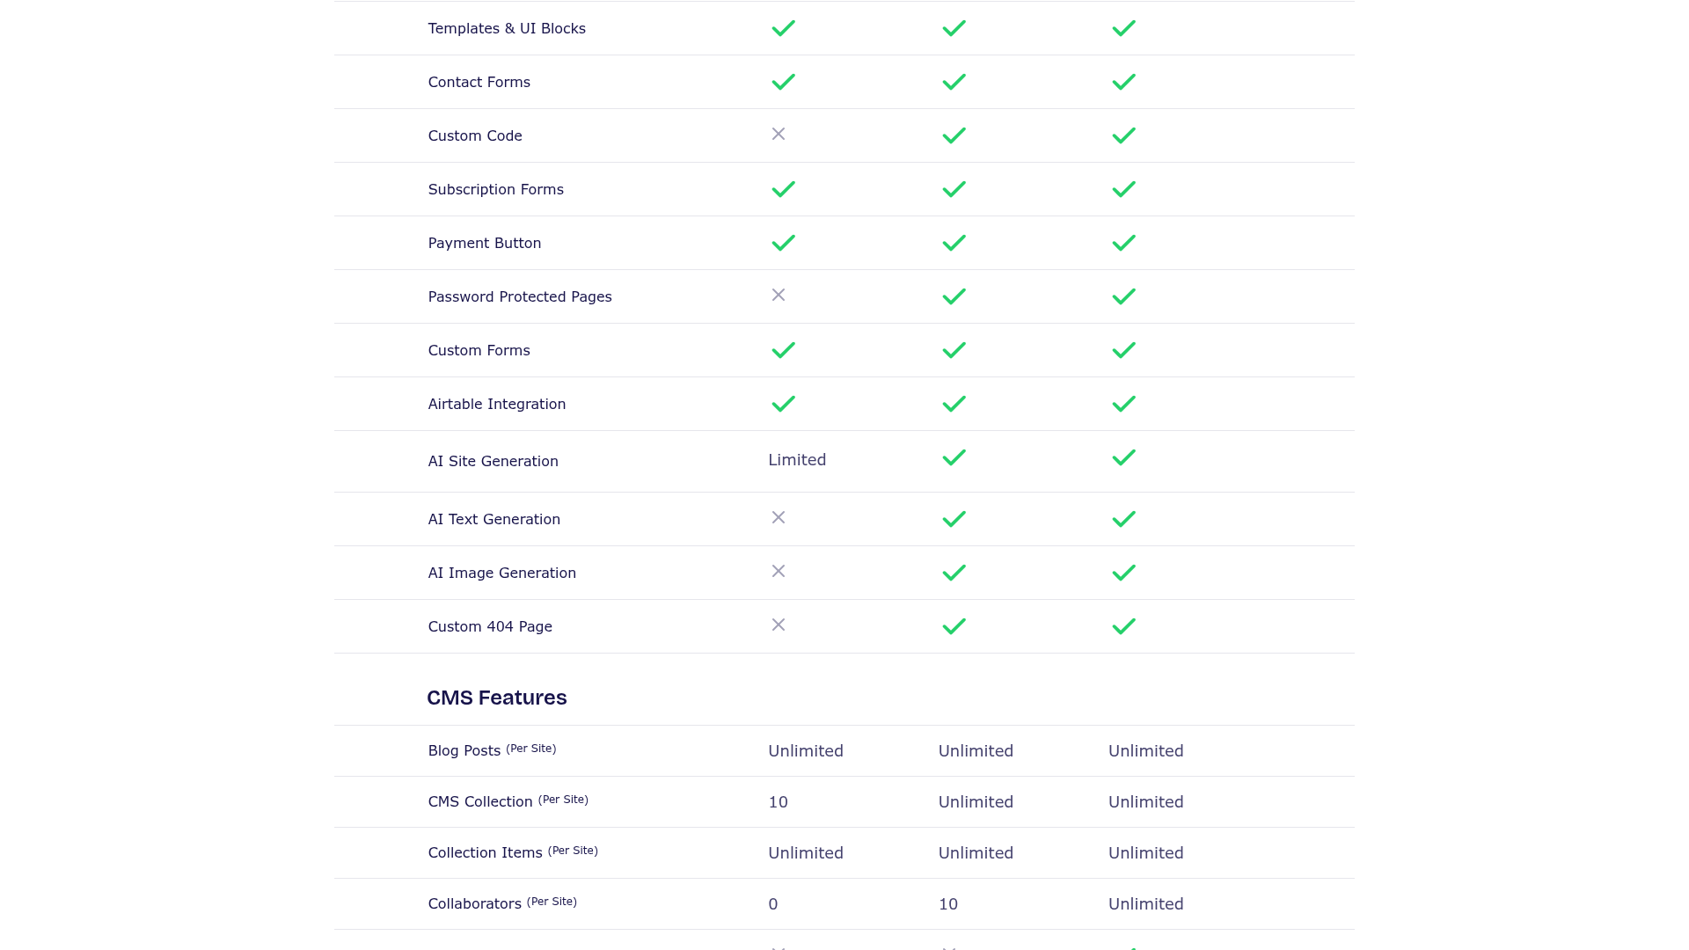The image size is (1689, 950).
Task: Click the gray X in the AI Image Generation row
Action: tap(778, 571)
